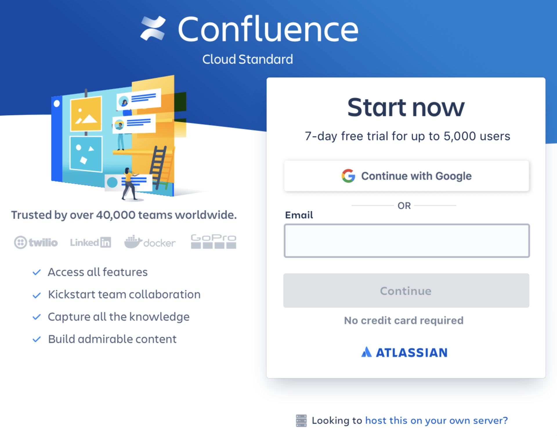Viewport: 557px width, 436px height.
Task: Click the Confluence logo icon
Action: pos(153,28)
